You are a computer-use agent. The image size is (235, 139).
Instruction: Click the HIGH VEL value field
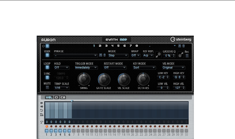pos(179,88)
